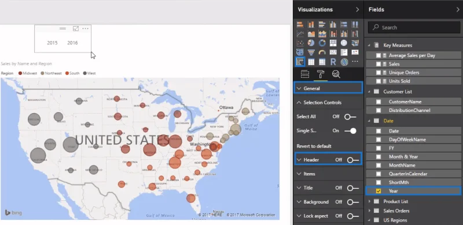Select the 100% stacked bar chart visualization
This screenshot has width=463, height=225.
344,24
